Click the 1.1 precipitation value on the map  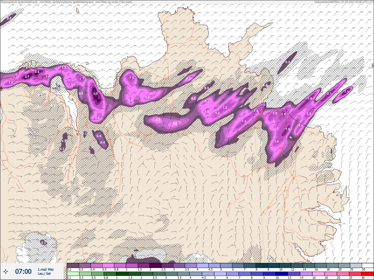click(x=70, y=84)
